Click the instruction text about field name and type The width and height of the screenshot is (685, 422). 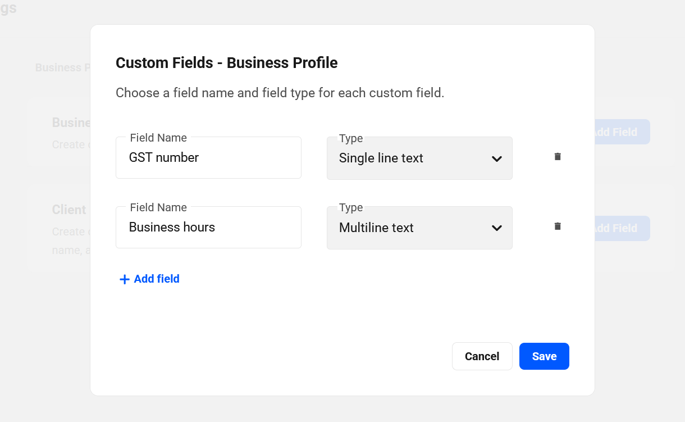point(280,93)
